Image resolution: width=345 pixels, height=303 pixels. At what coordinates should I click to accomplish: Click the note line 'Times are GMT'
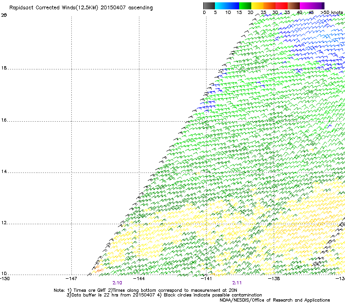pyautogui.click(x=90, y=290)
